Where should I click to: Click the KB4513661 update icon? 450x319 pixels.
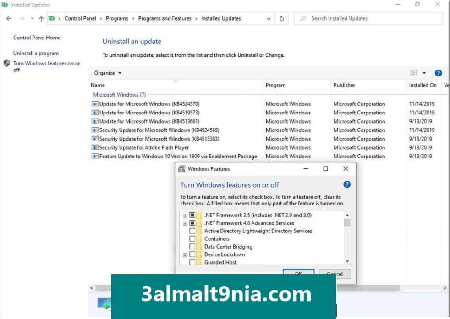point(95,121)
